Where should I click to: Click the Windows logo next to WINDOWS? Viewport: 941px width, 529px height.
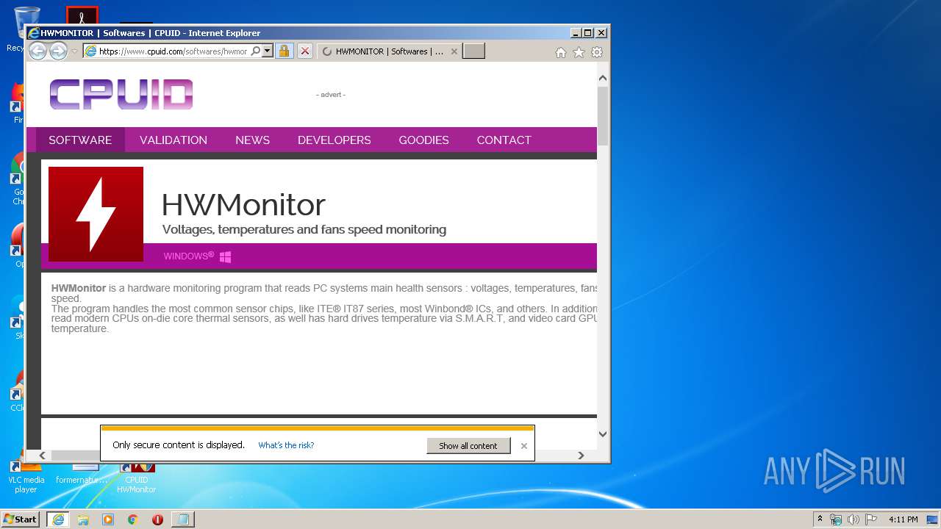coord(226,256)
